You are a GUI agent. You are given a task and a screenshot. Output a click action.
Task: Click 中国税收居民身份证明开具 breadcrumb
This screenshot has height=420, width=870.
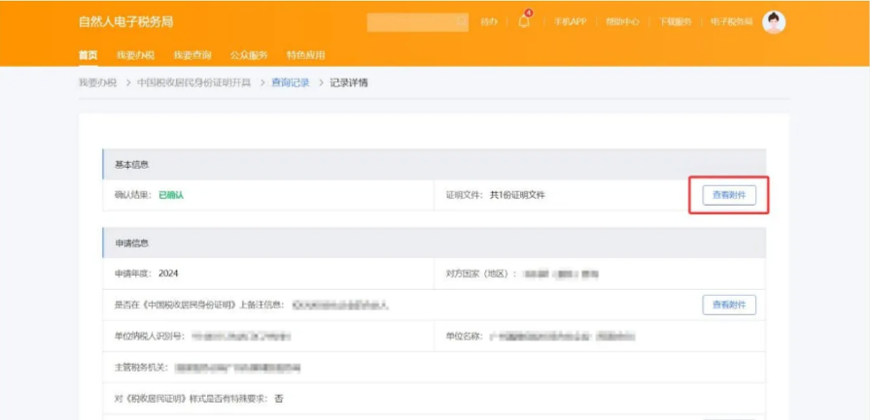tap(194, 83)
